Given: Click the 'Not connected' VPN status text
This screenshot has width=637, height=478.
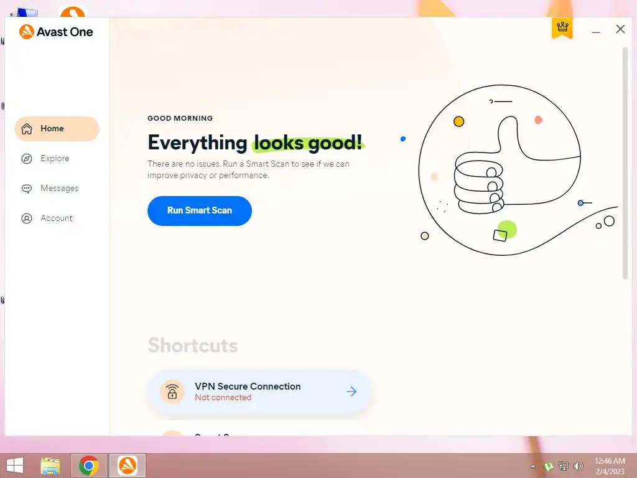Looking at the screenshot, I should pos(223,398).
